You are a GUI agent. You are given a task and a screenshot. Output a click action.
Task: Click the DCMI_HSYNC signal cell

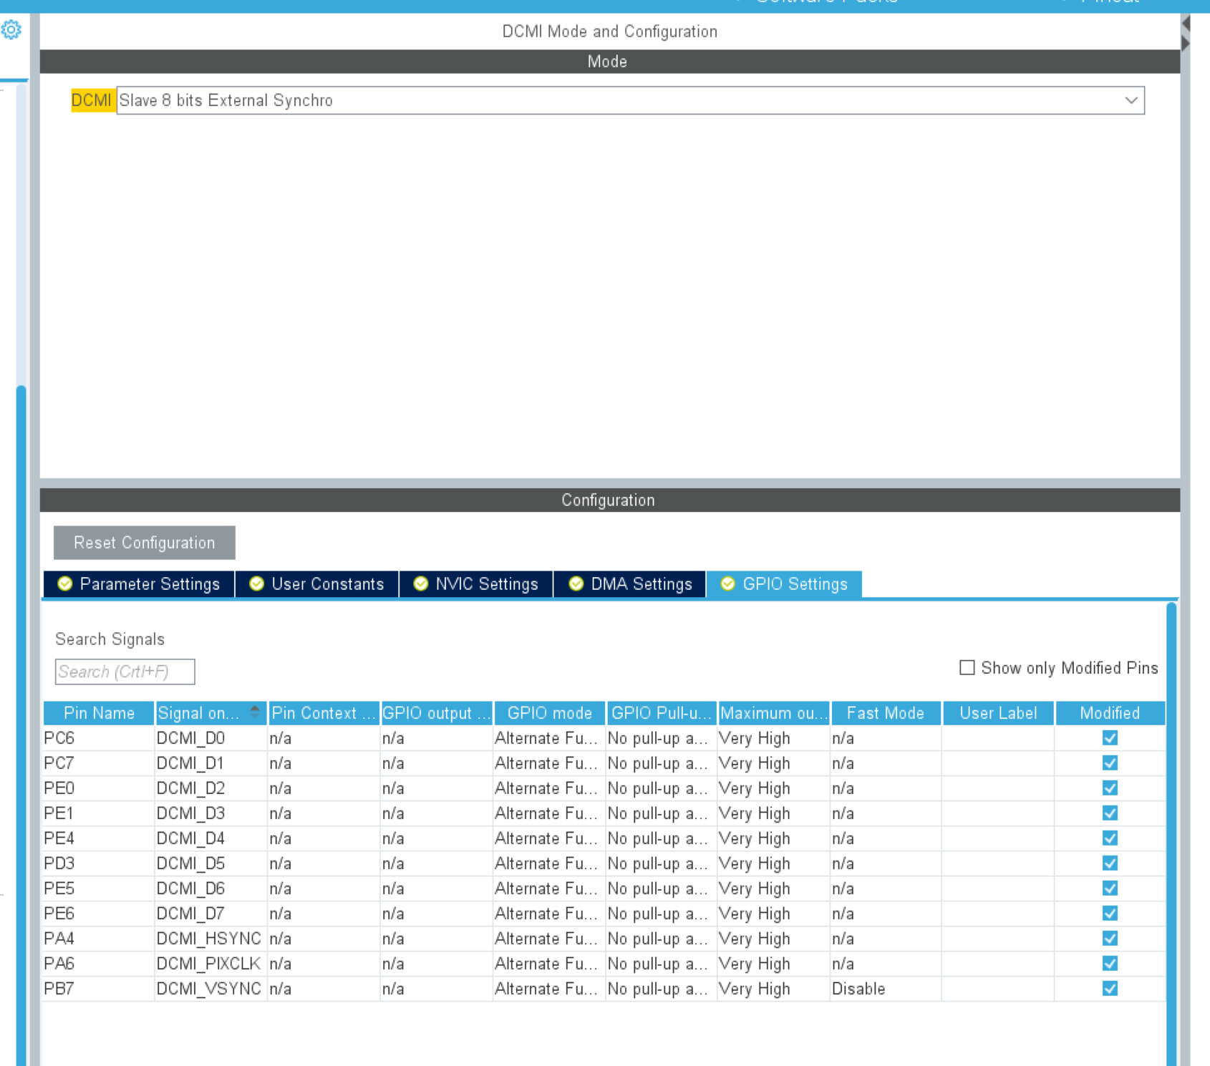[x=211, y=939]
